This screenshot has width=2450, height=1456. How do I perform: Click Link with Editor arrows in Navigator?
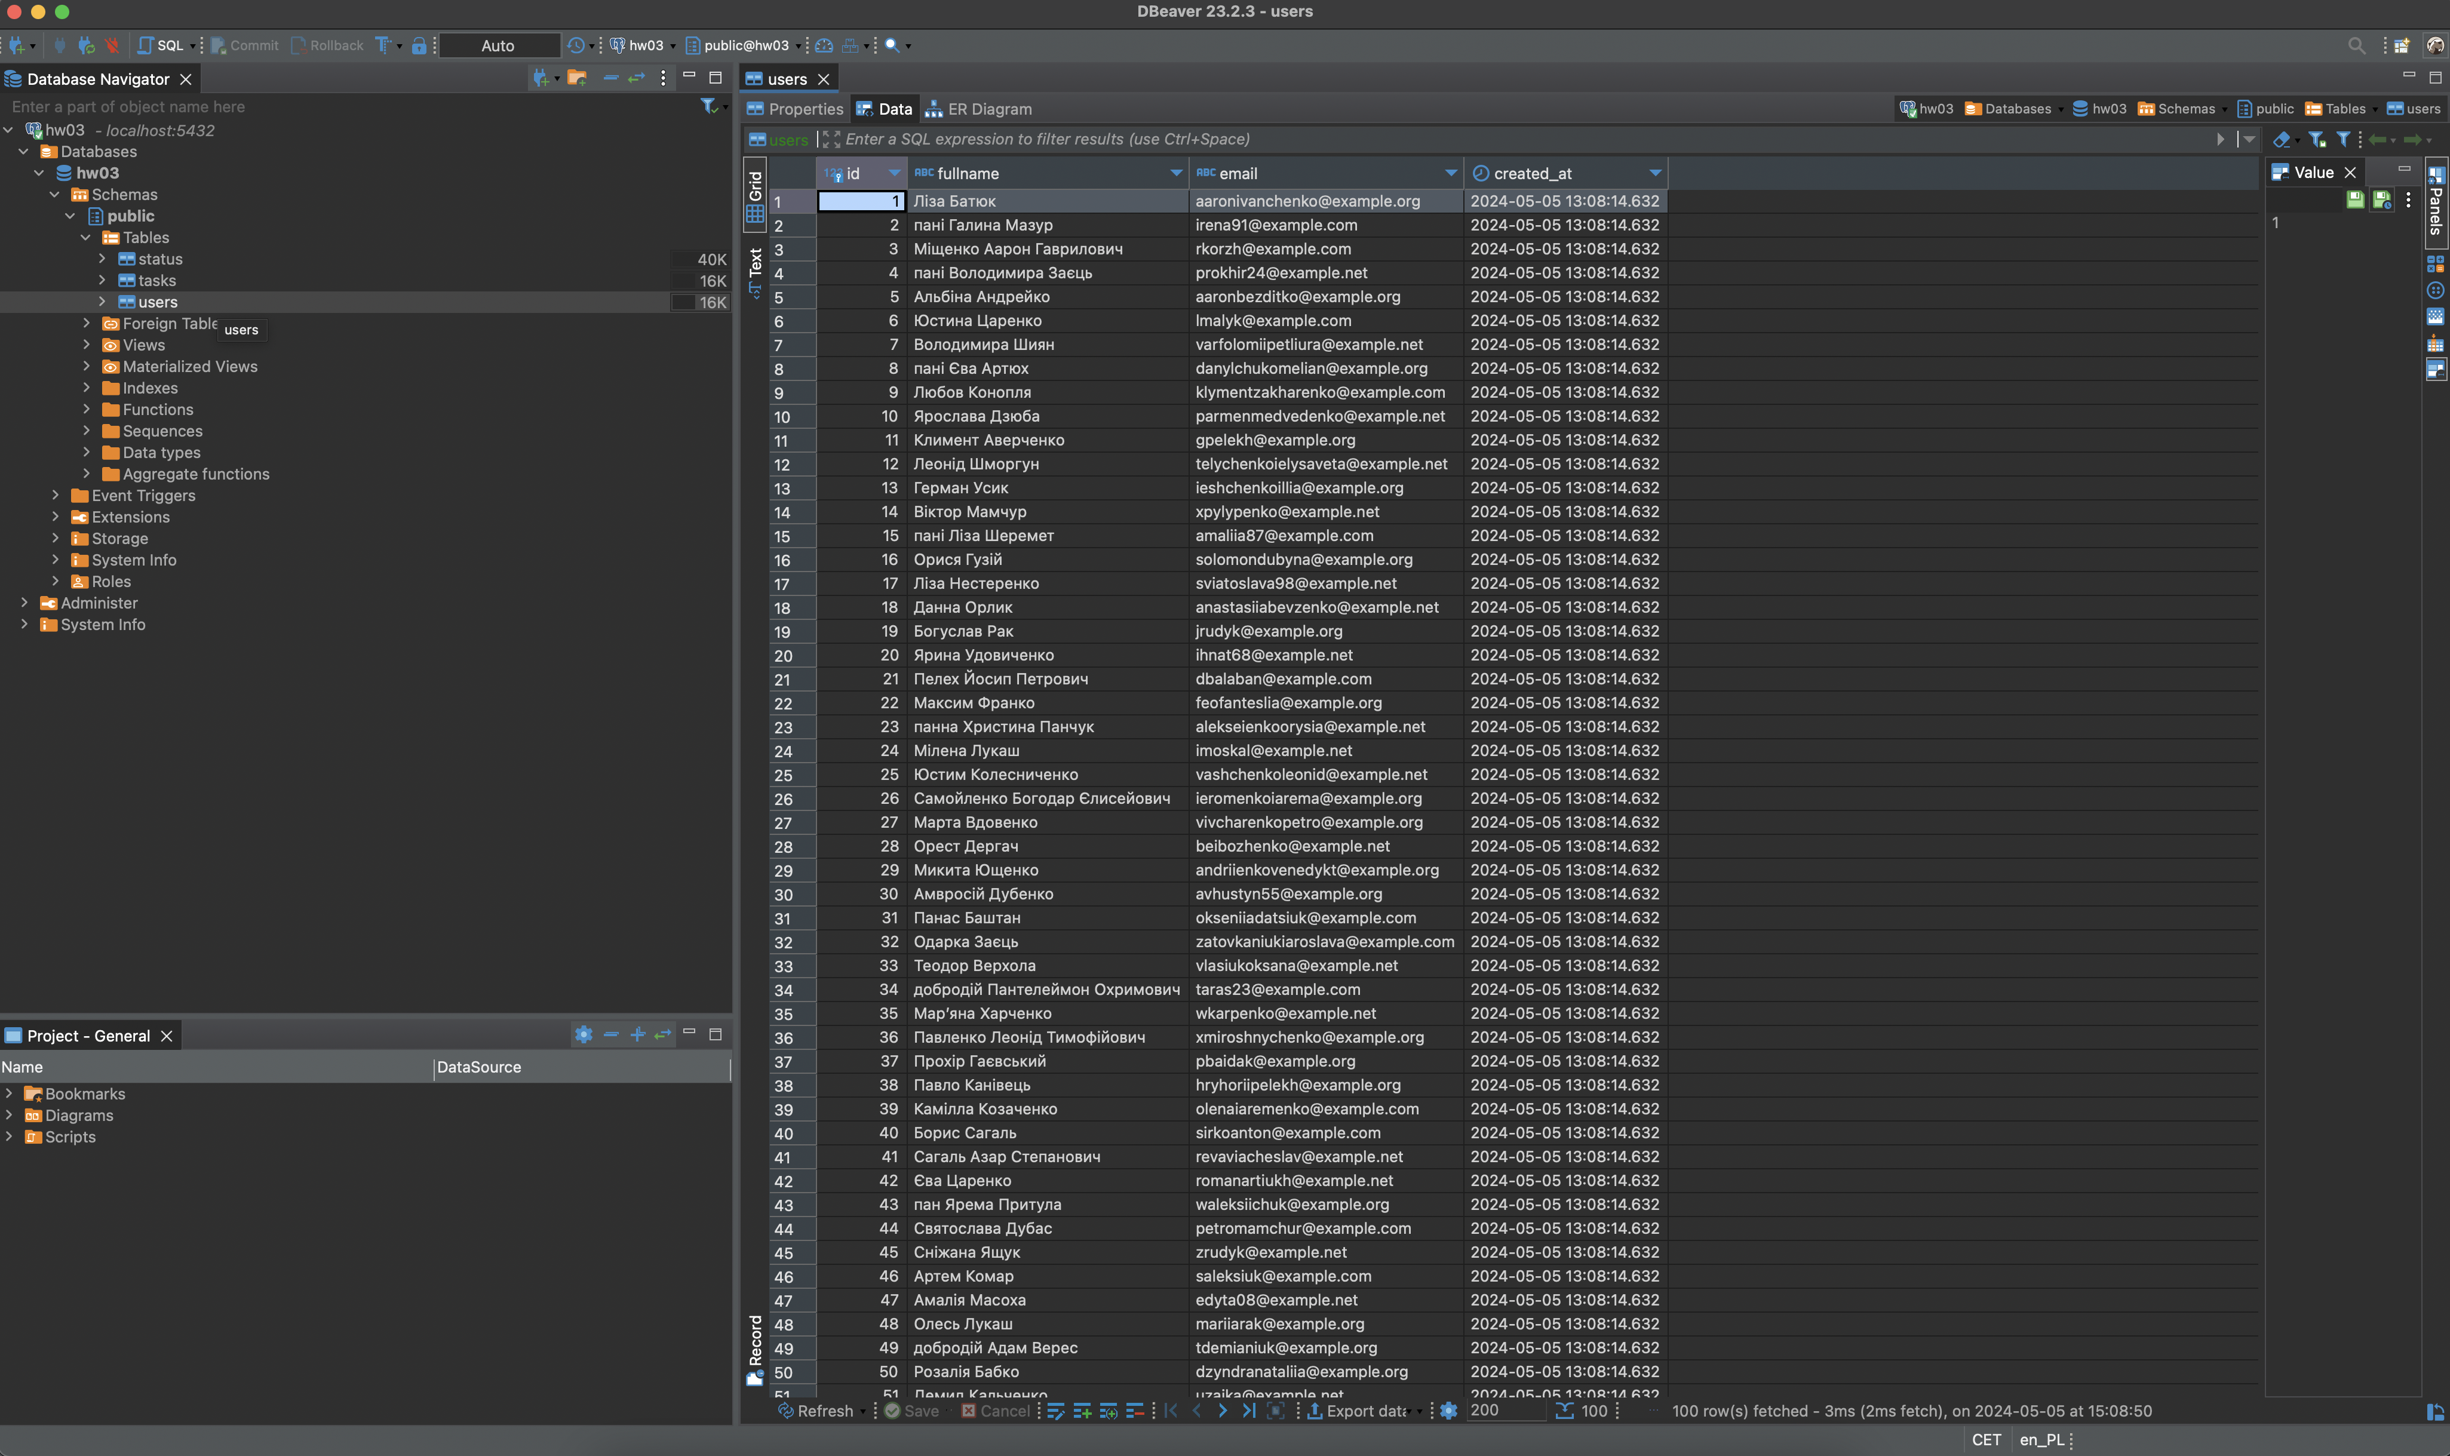637,78
